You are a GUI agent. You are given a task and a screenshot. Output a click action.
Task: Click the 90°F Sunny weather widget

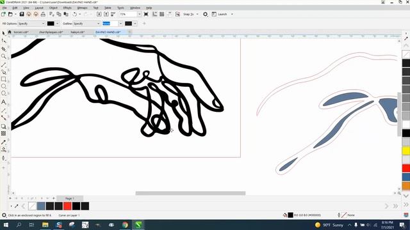tap(329, 225)
